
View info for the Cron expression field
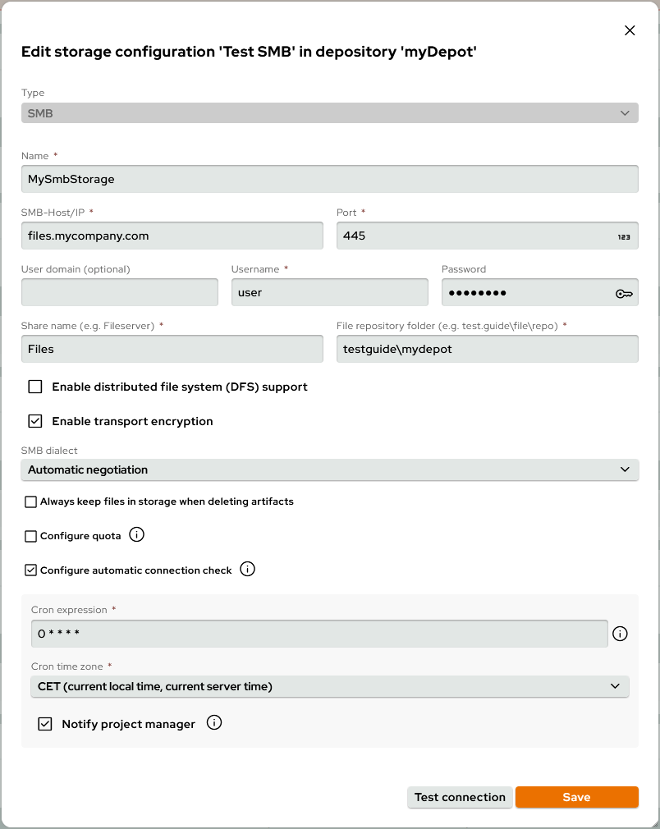[620, 634]
